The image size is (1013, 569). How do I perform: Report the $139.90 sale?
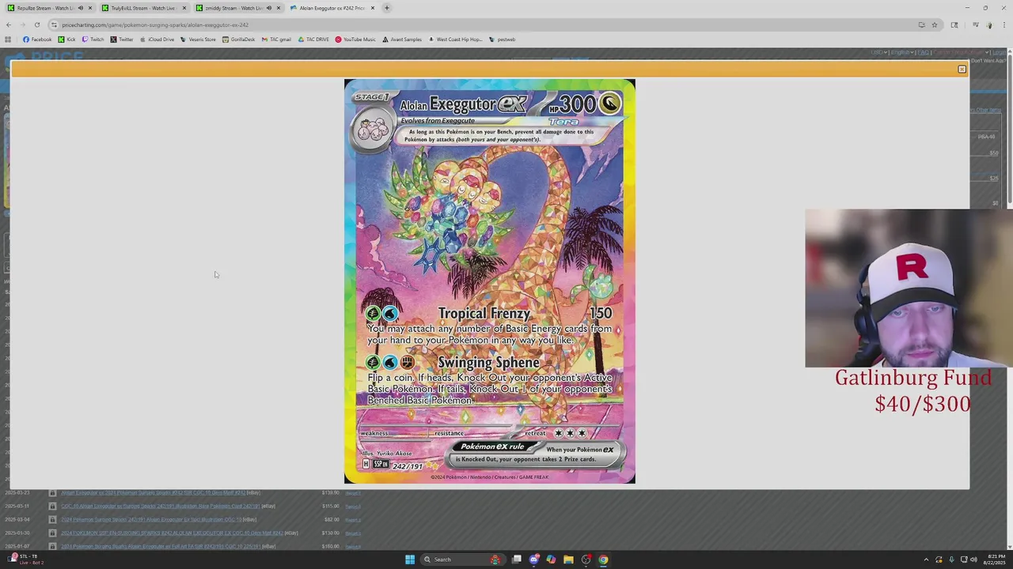[x=353, y=492]
